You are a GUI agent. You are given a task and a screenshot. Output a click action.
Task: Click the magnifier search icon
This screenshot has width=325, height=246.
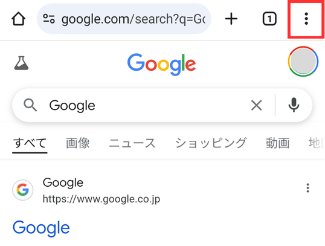(30, 105)
